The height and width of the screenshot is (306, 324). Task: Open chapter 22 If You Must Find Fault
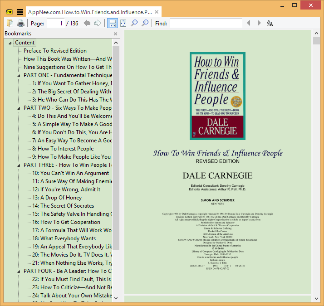72,279
